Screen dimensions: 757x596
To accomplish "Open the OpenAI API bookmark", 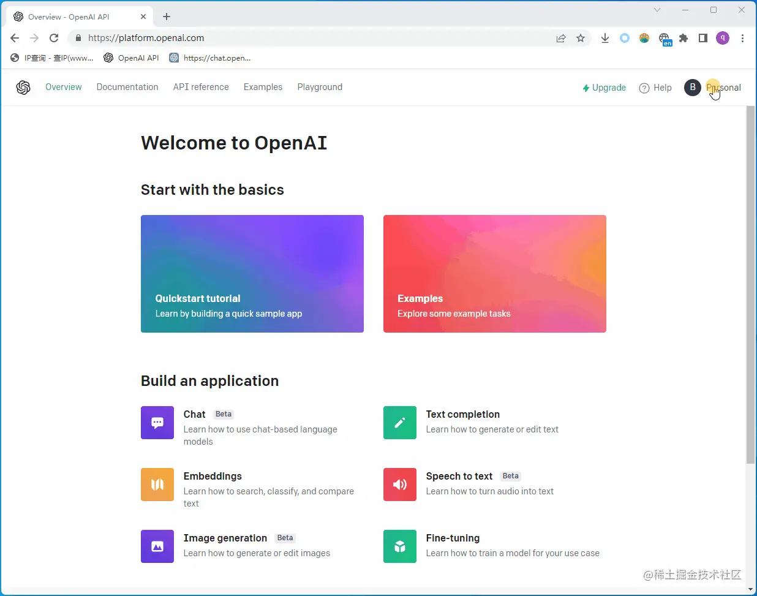I will pos(131,58).
